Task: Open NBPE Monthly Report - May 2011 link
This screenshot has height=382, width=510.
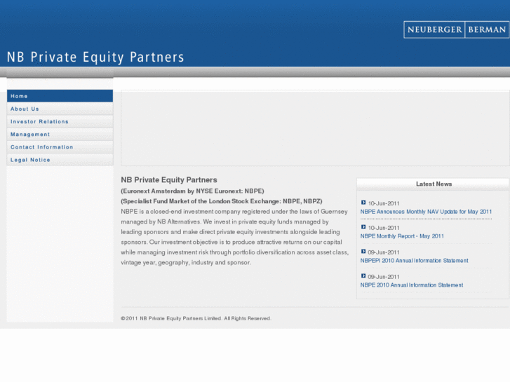Action: point(402,236)
